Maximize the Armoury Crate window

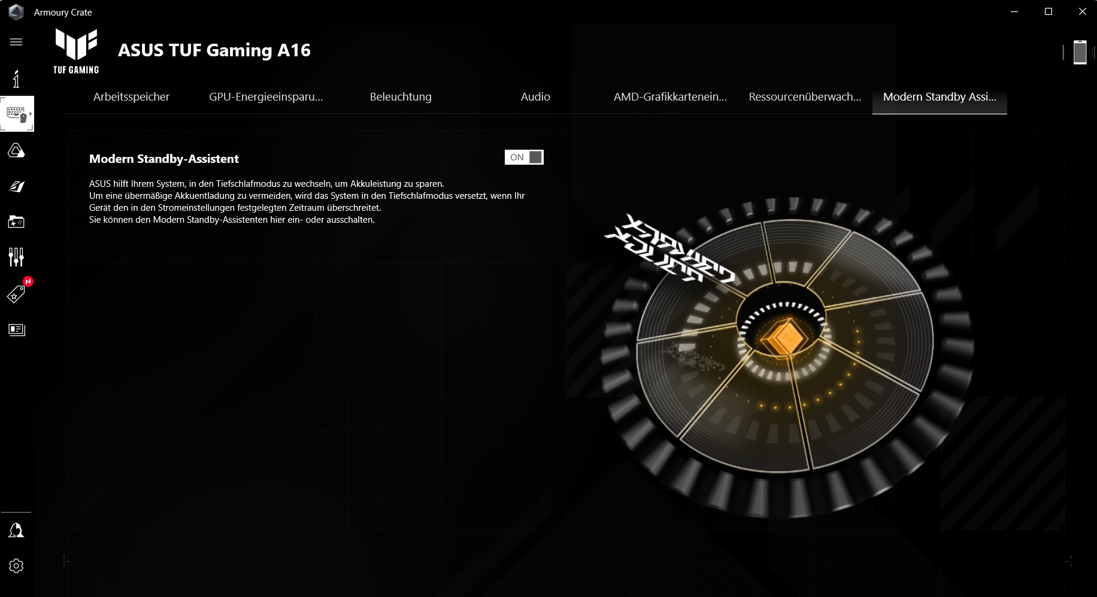coord(1048,12)
